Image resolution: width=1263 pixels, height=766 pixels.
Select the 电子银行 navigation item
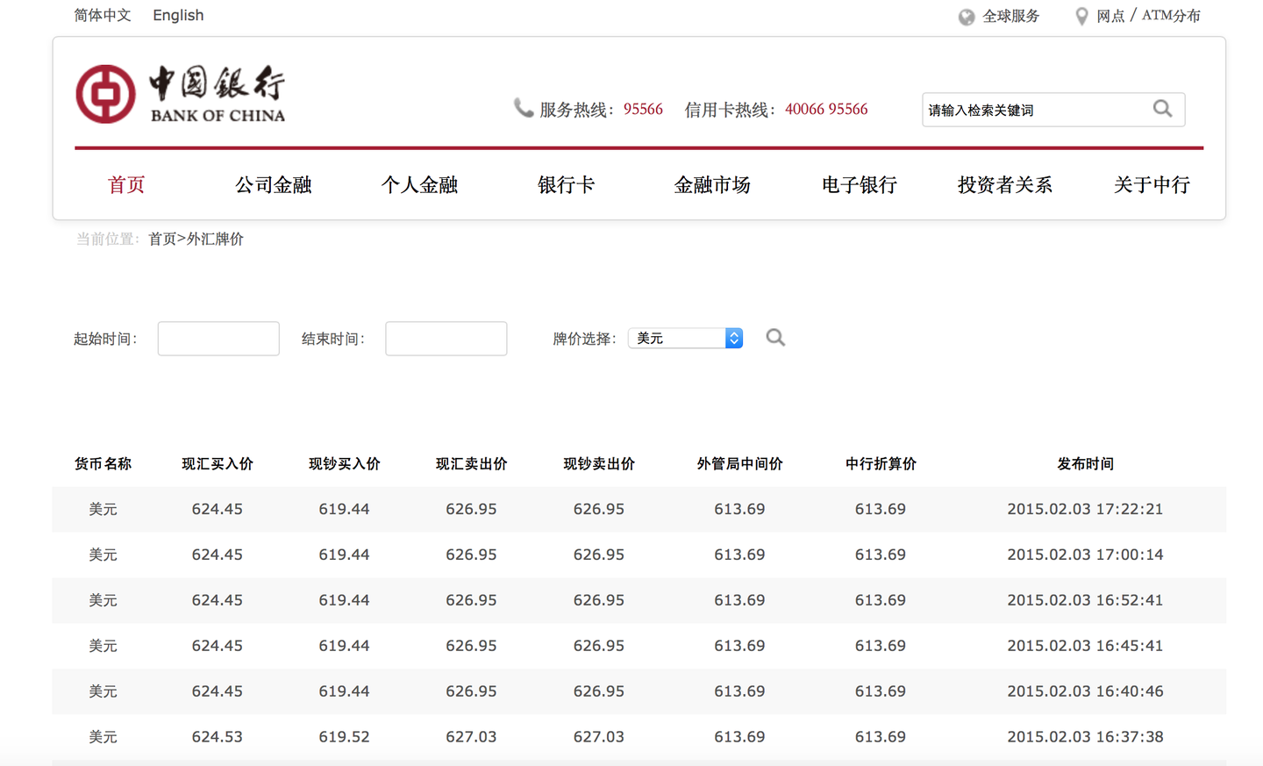(x=859, y=185)
